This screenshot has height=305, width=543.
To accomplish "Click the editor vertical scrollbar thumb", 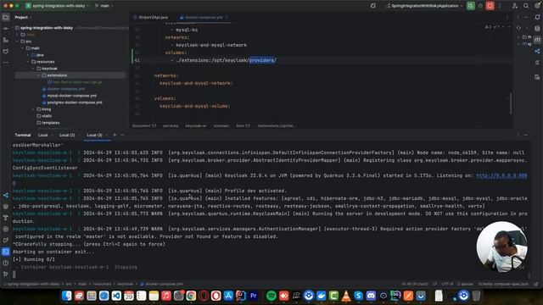I will [511, 103].
